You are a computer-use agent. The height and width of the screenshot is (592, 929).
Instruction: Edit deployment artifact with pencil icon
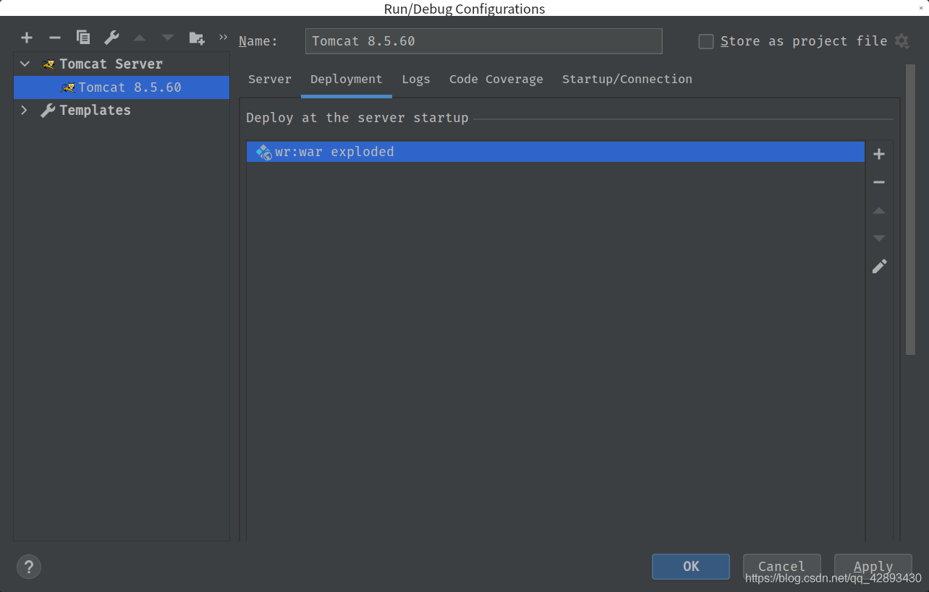point(879,267)
